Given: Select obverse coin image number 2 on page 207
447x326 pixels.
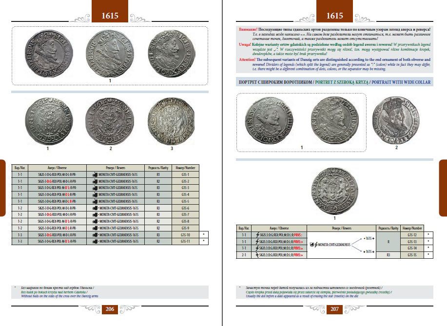Looking at the screenshot, I should [396, 119].
